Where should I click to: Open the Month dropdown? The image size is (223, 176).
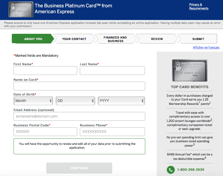pos(33,101)
